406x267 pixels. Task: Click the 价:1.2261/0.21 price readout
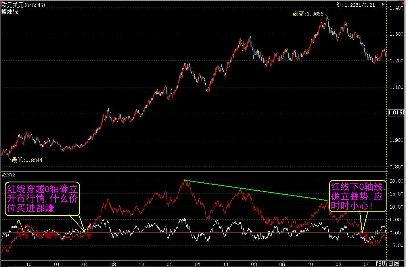pos(356,5)
